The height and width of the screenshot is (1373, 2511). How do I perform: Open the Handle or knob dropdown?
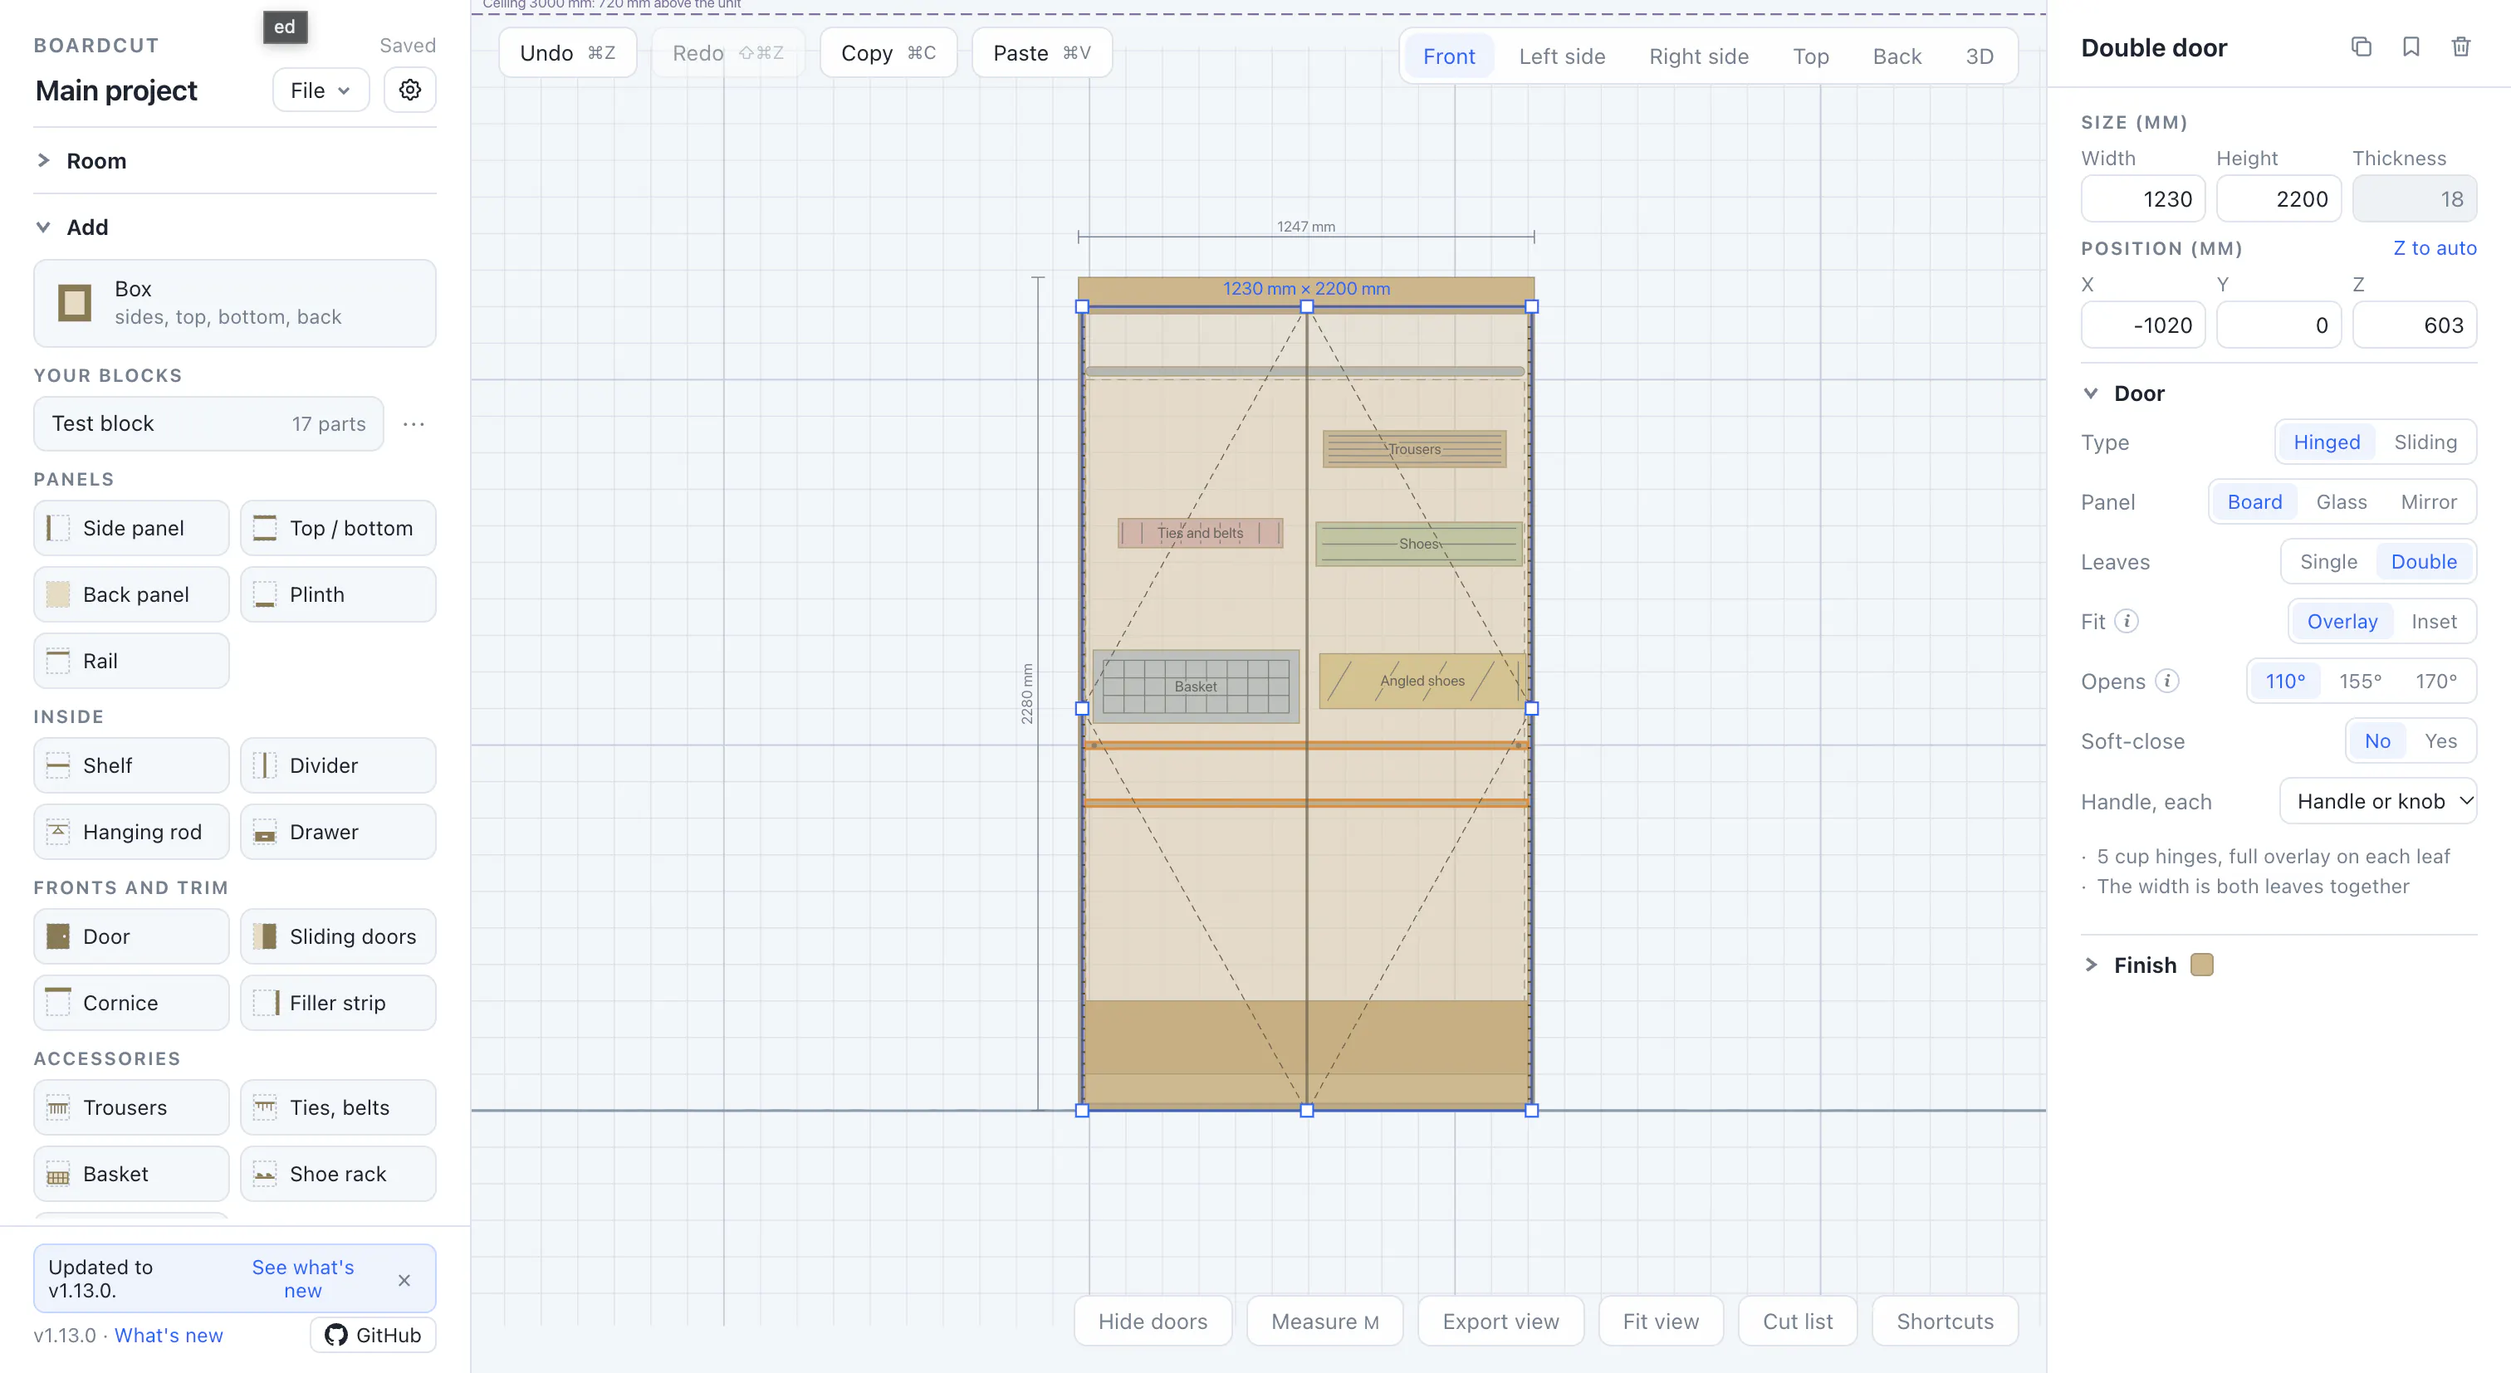pos(2378,801)
